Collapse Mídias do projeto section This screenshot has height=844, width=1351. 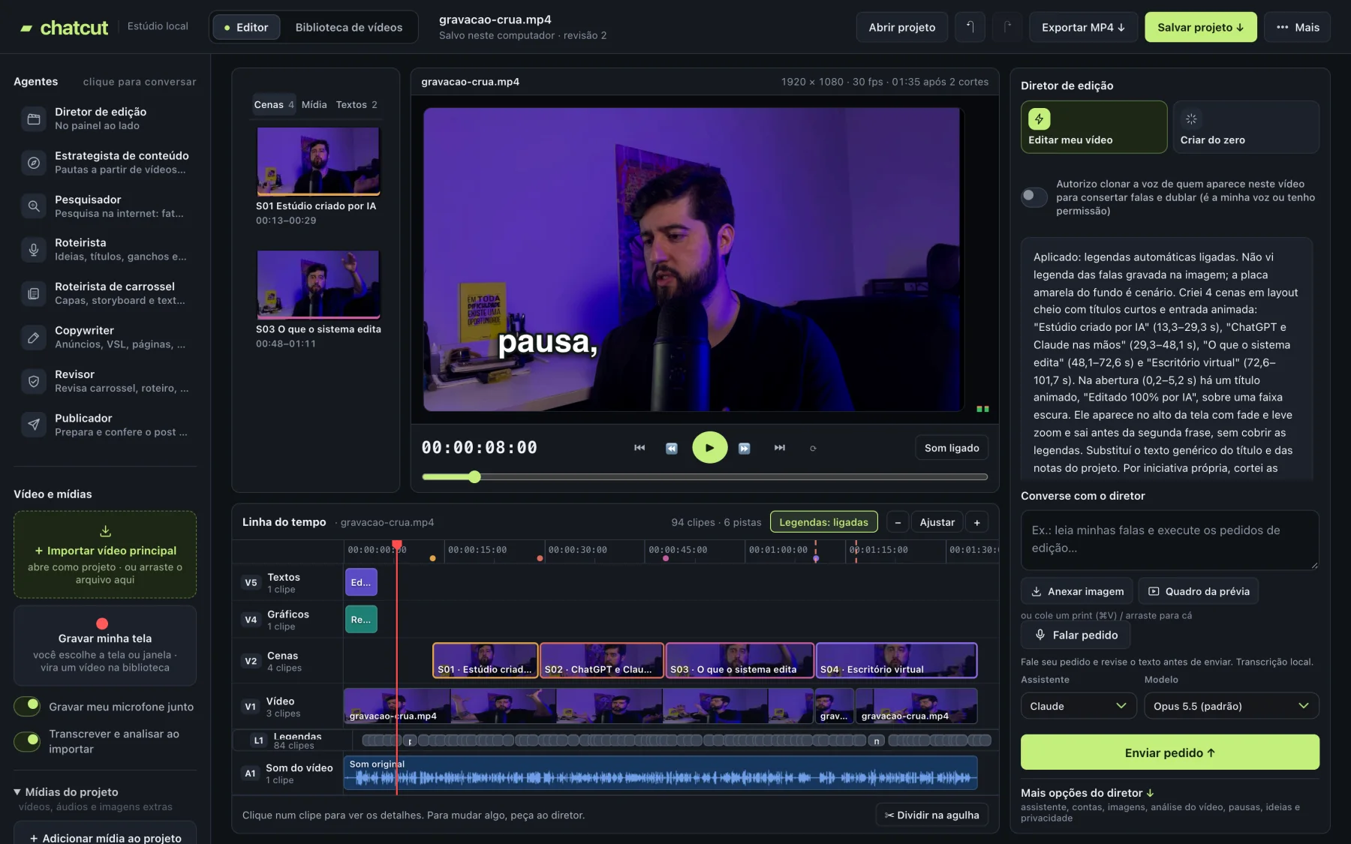point(66,792)
